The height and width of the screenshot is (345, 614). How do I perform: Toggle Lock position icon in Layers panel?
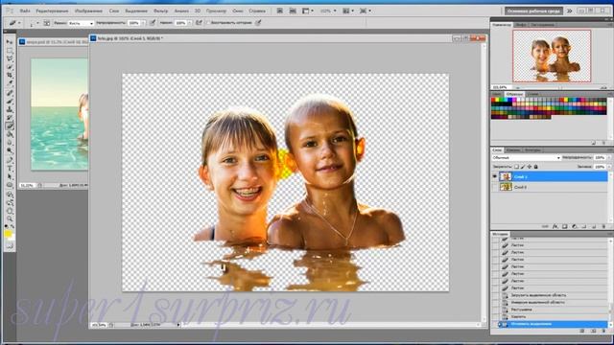point(530,167)
